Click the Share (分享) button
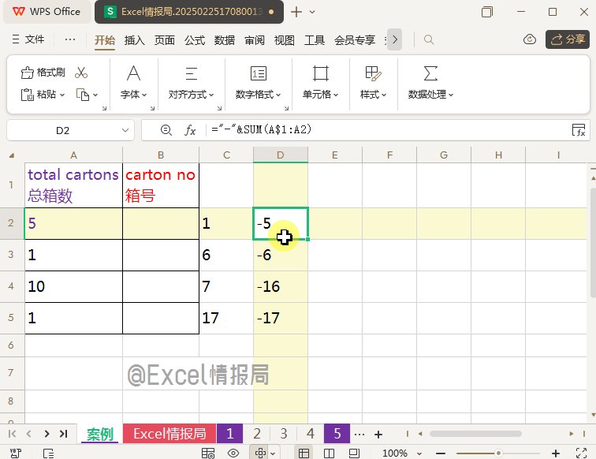The width and height of the screenshot is (596, 459). coord(567,39)
